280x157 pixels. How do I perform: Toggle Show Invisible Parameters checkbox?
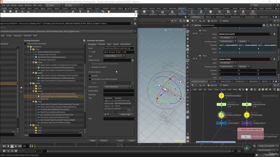tap(25, 44)
